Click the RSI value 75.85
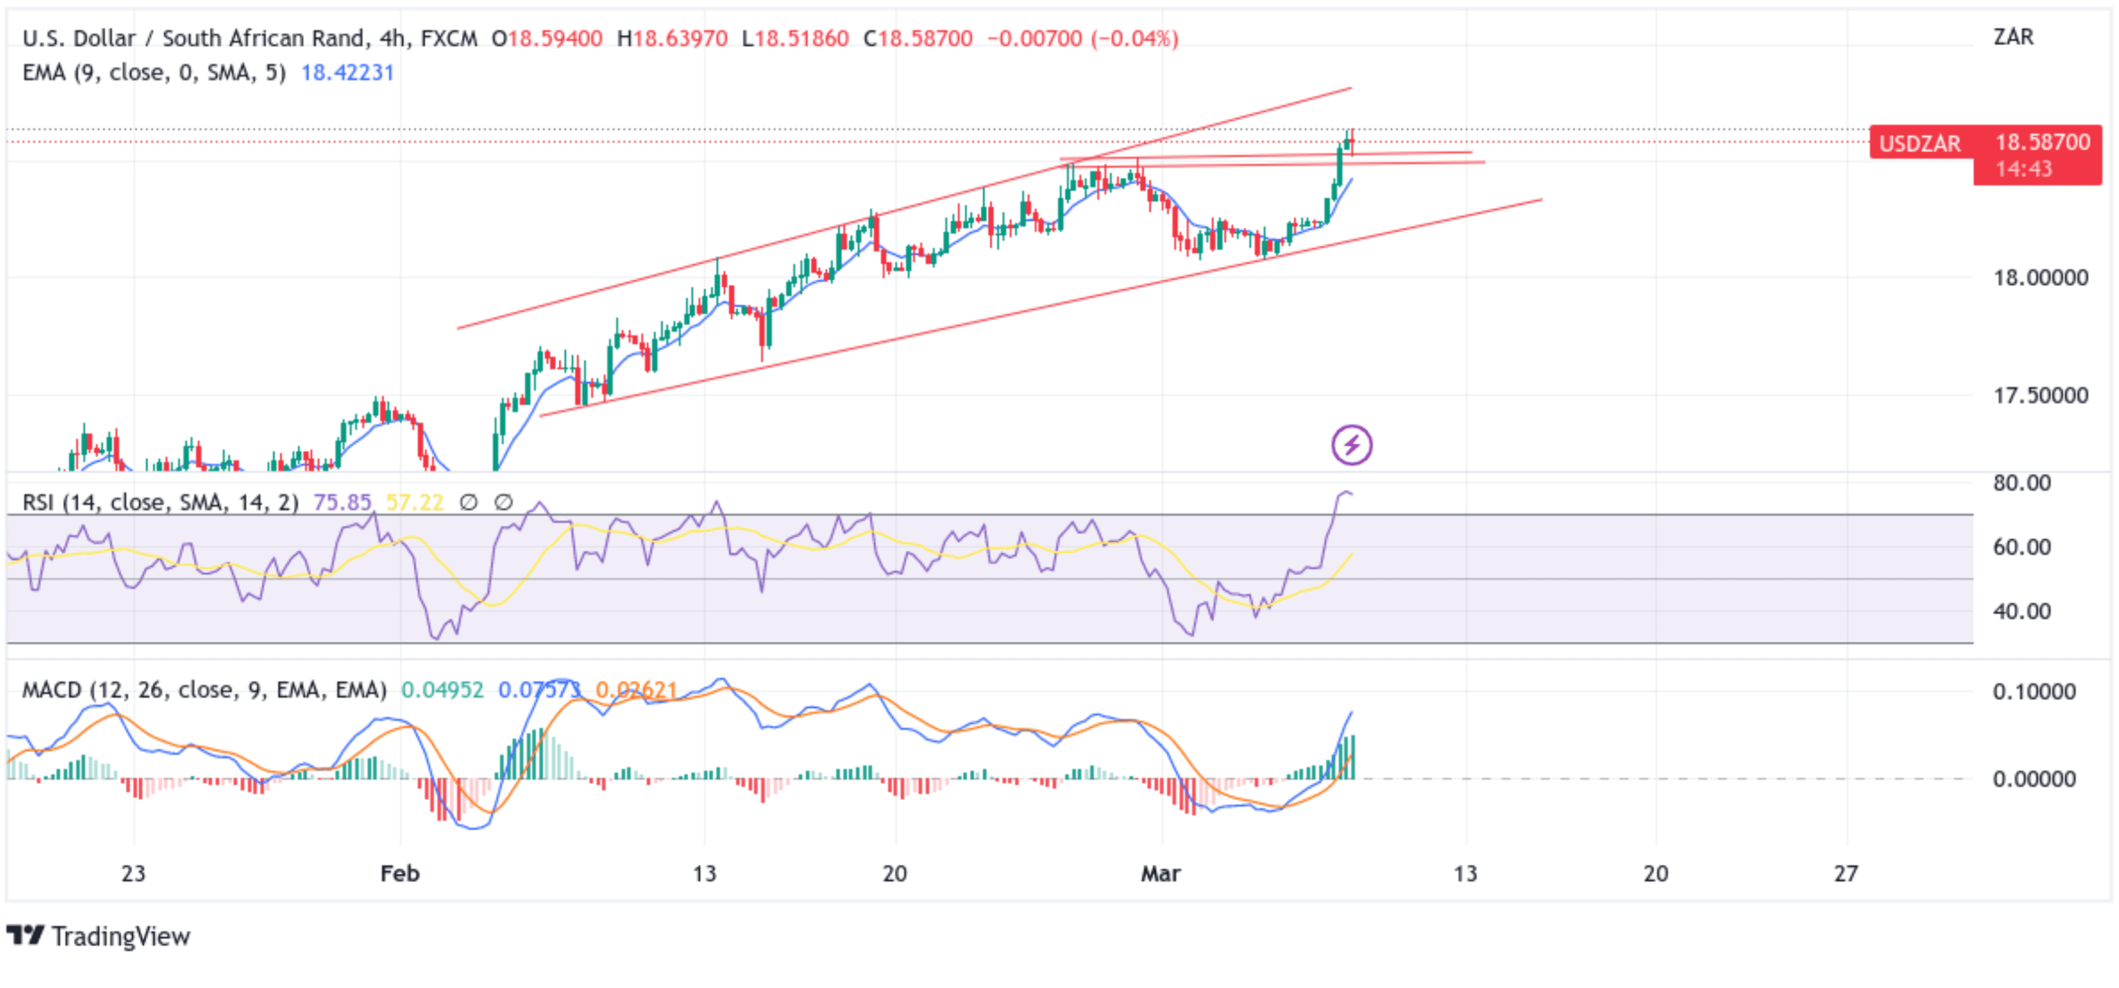The image size is (2119, 988). coord(342,502)
